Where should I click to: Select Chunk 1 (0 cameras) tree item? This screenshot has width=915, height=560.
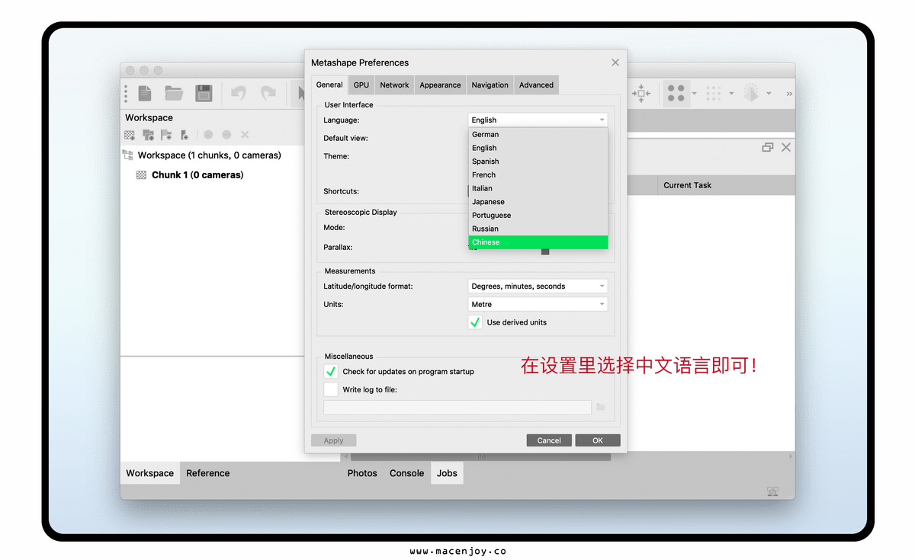point(197,175)
